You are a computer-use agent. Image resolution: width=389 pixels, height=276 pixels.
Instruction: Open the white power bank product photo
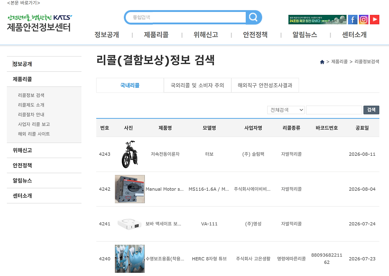130,224
